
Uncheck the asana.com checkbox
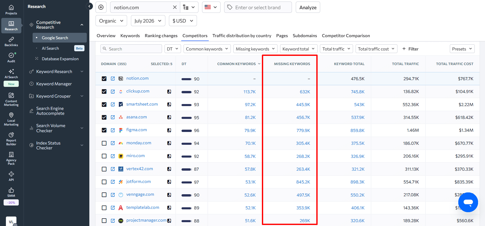(x=104, y=117)
